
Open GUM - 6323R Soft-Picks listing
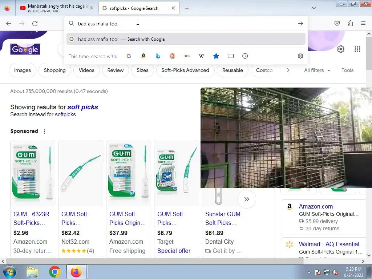(x=32, y=218)
